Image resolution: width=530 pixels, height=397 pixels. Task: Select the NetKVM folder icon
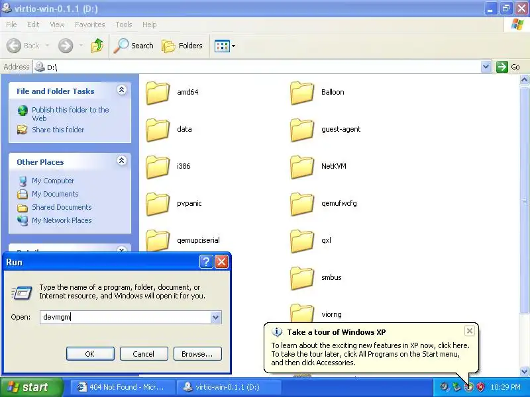tap(302, 167)
